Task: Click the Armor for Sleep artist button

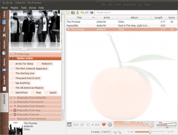Action: [22, 64]
